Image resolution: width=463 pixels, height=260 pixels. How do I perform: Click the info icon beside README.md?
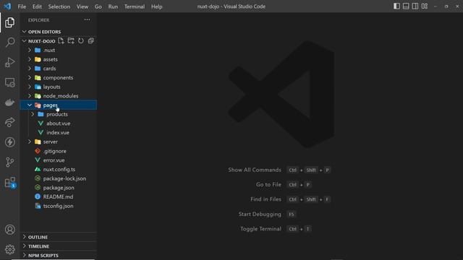38,196
